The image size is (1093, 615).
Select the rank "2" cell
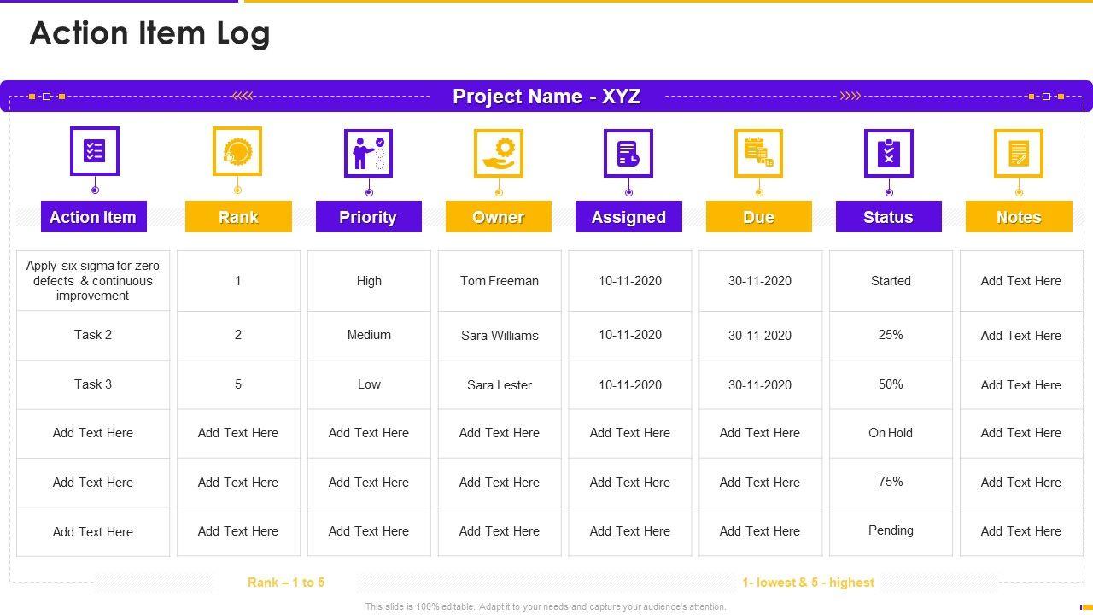click(x=238, y=335)
